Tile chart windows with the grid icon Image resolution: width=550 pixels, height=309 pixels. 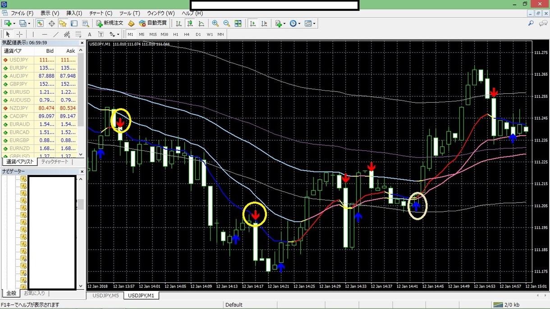[238, 23]
